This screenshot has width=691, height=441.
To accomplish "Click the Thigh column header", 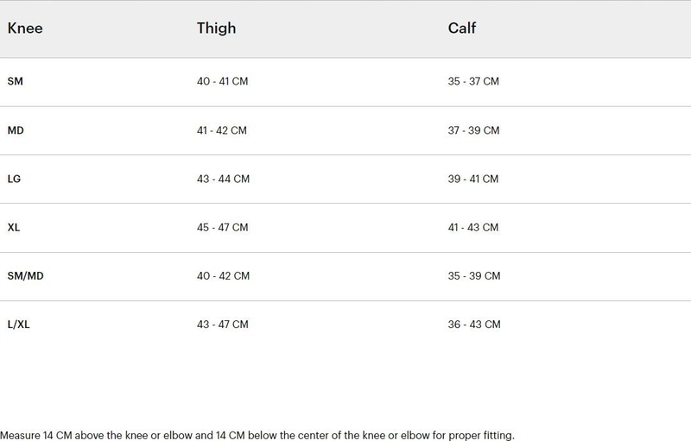I will 217,28.
